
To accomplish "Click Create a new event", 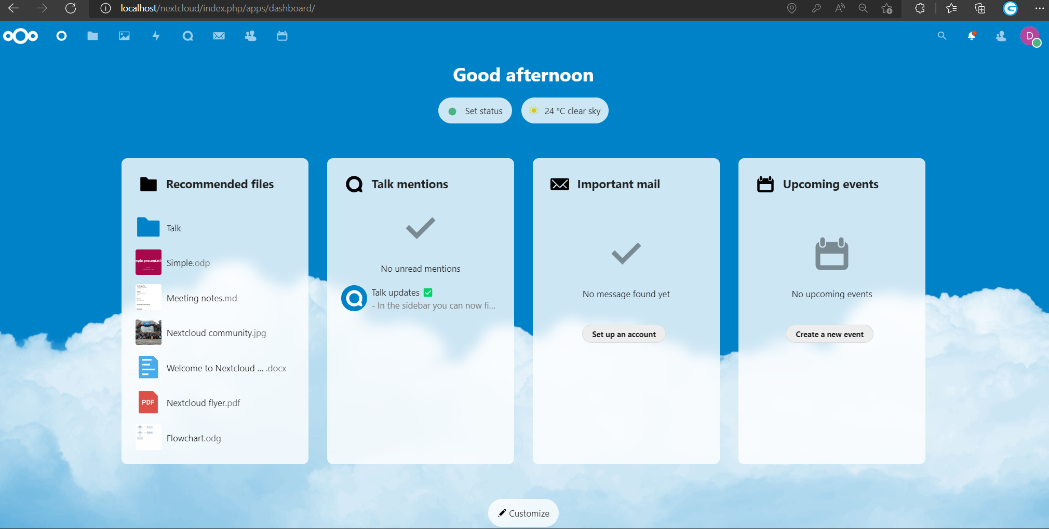I will pos(829,334).
